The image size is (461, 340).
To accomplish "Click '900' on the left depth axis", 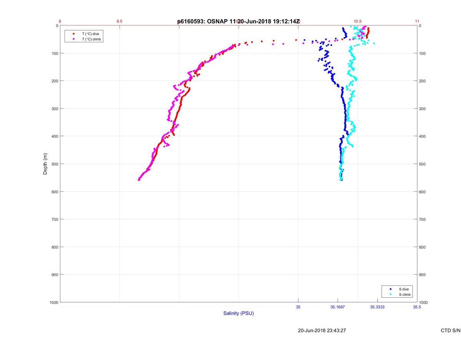I will pyautogui.click(x=55, y=275).
